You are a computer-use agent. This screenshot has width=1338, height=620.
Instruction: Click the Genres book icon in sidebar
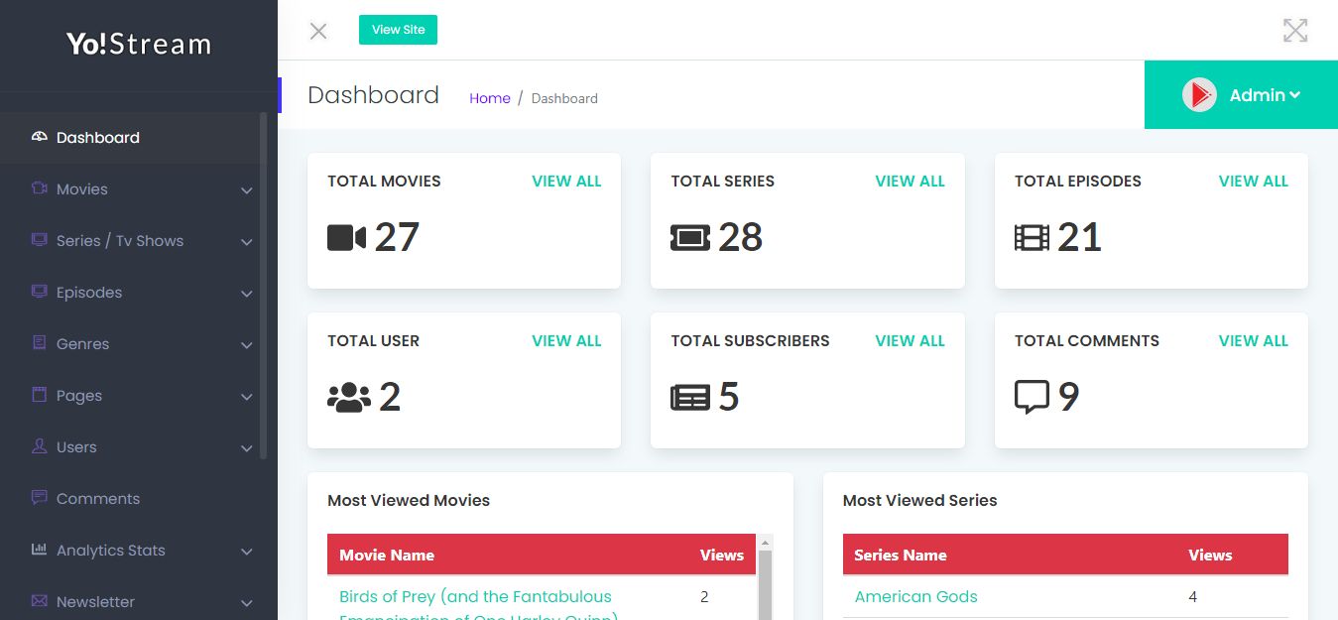point(40,343)
